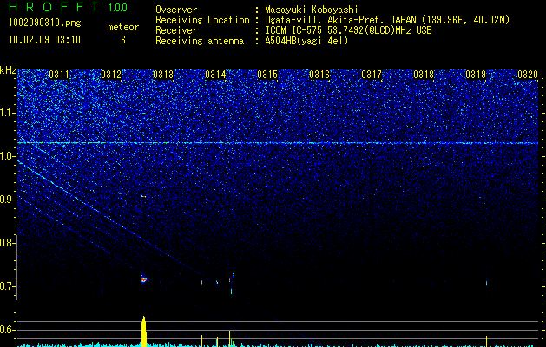Click the 0312 time marker
546x347 pixels.
coord(111,75)
